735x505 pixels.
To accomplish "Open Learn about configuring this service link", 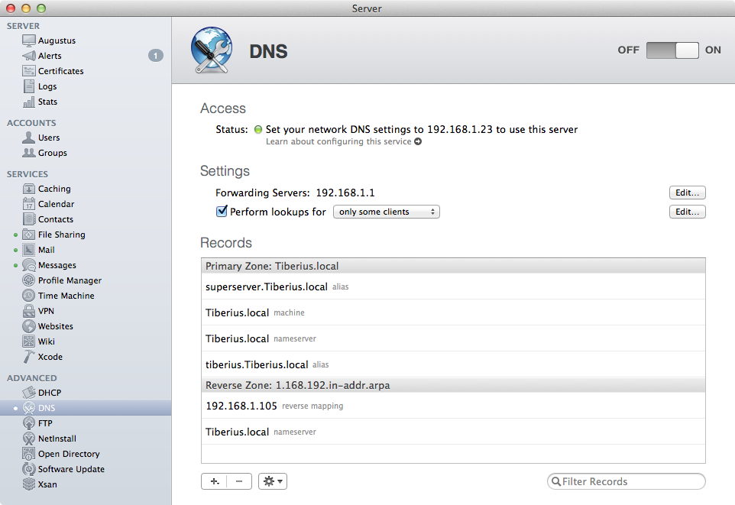I will pos(344,141).
